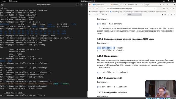
Task: Reload the git.pdf page
Action: pyautogui.click(x=97, y=9)
